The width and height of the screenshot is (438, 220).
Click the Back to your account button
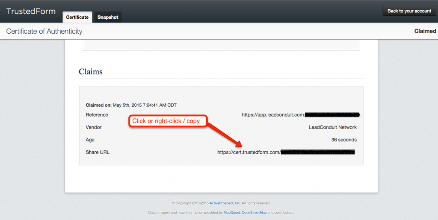[409, 11]
